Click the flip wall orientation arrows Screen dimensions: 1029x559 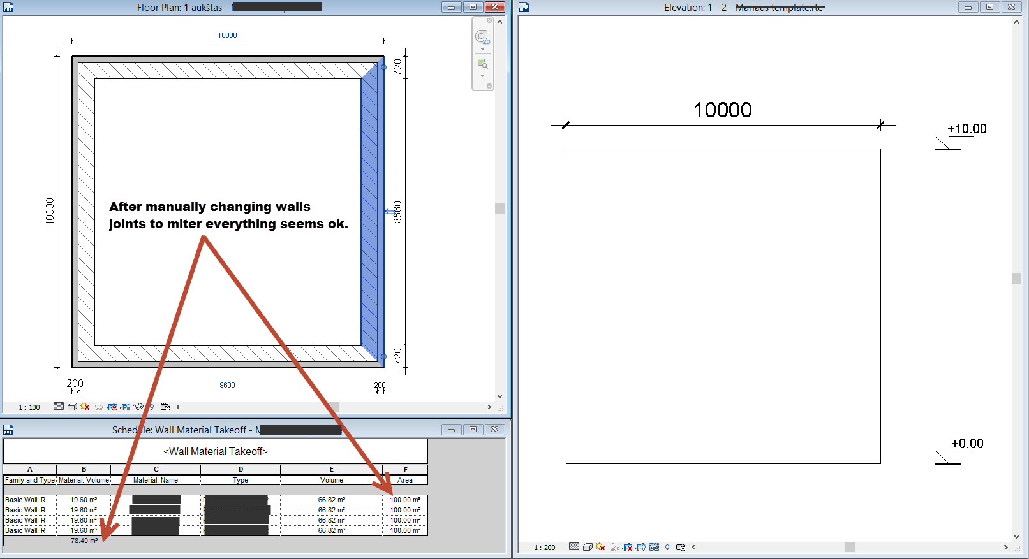tap(389, 212)
